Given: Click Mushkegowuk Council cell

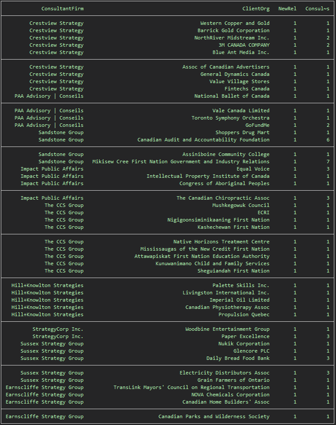Looking at the screenshot, I should click(x=241, y=206).
